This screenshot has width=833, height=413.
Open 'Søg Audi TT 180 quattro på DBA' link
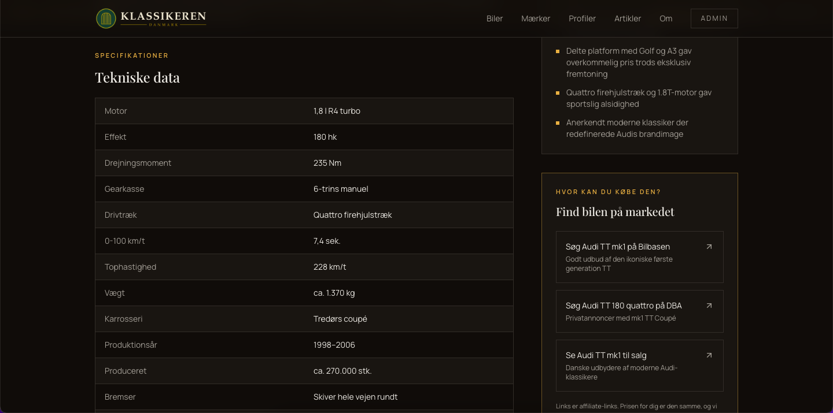pos(640,311)
